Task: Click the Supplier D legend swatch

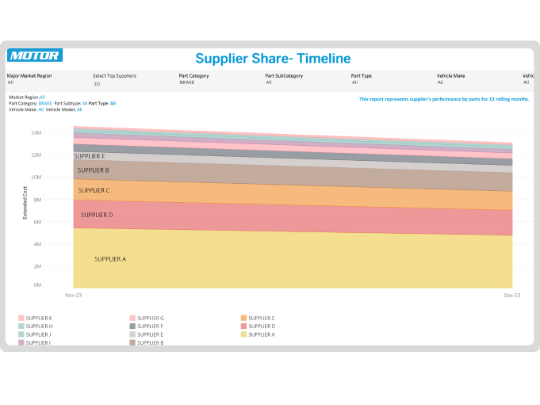Action: [x=243, y=327]
